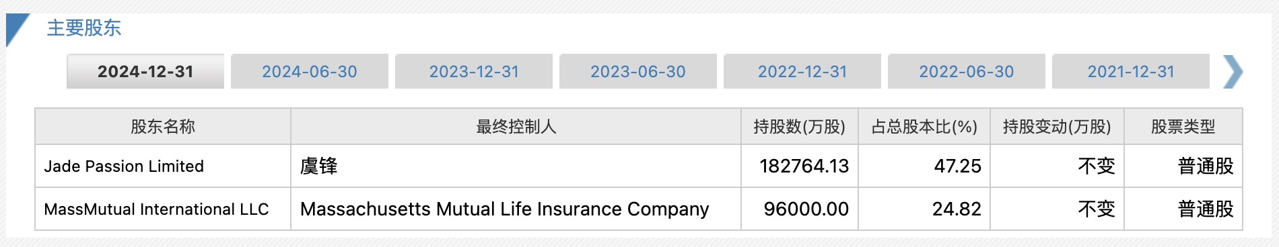The image size is (1279, 247).
Task: Open the 2023-12-31 shareholder tab
Action: [474, 72]
